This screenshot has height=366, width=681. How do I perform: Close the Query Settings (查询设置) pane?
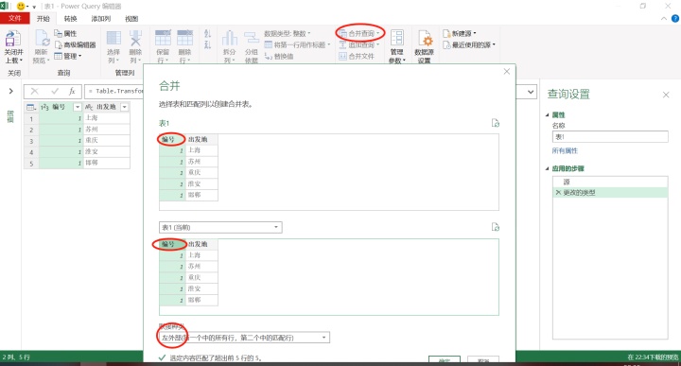coord(666,95)
